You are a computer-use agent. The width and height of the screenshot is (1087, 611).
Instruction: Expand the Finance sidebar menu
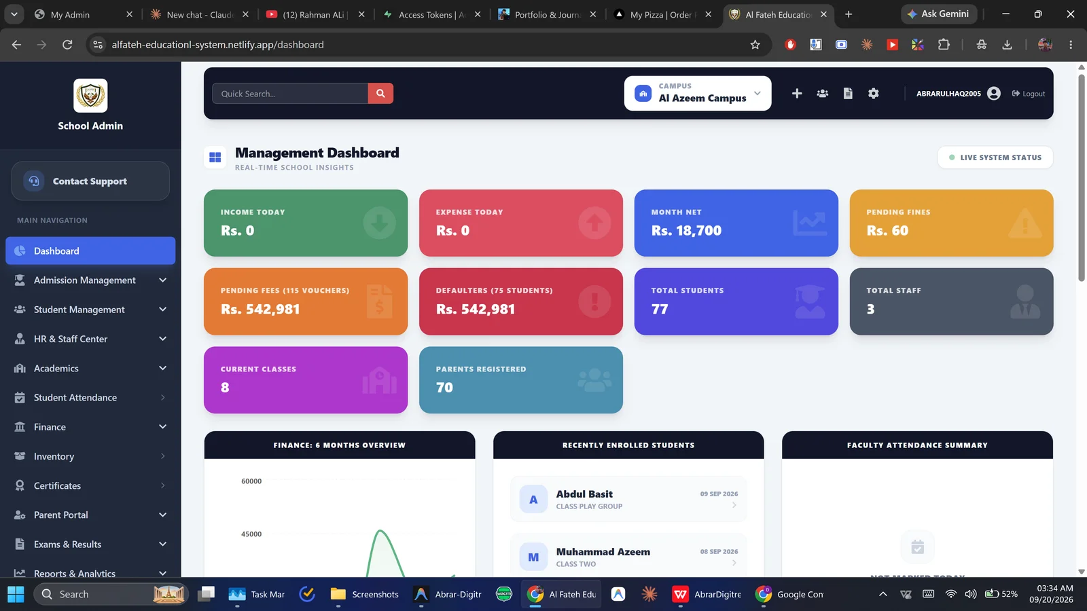90,427
